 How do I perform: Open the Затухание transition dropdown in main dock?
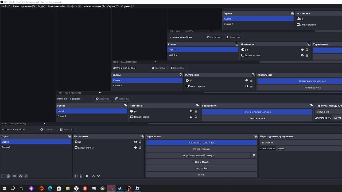click(x=301, y=142)
